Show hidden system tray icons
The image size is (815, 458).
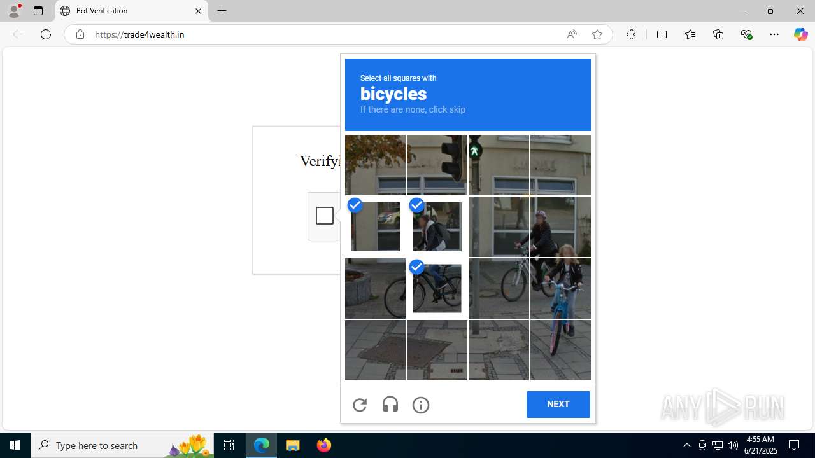686,445
